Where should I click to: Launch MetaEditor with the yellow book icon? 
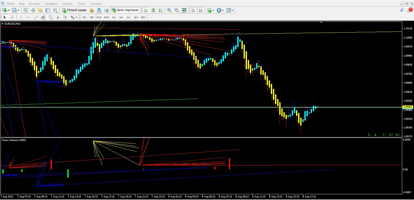point(92,10)
